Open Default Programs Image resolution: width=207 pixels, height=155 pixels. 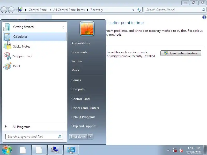coord(83,117)
